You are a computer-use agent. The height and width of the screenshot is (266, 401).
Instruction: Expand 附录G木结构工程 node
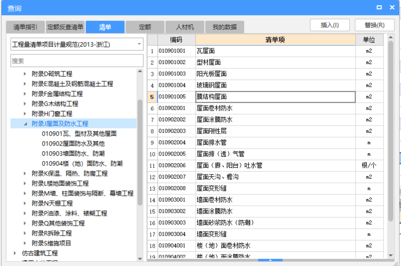tap(25, 104)
